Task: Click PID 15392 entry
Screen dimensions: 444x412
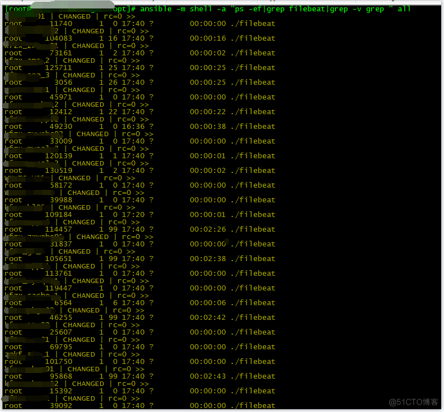Action: pos(61,391)
